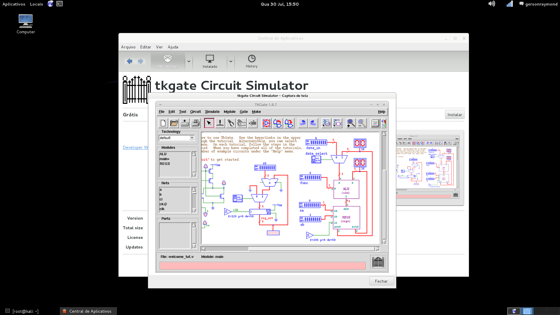Image resolution: width=560 pixels, height=315 pixels.
Task: Open the Aplicativos menu in top panel
Action: [x=14, y=4]
